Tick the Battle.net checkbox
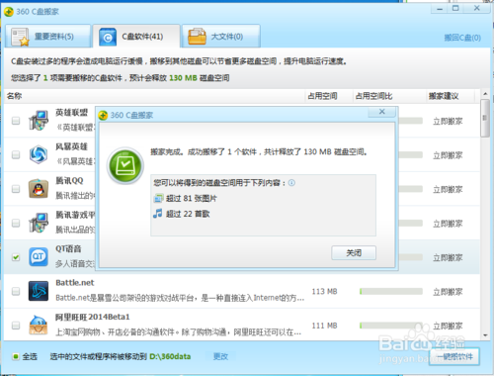 point(16,291)
